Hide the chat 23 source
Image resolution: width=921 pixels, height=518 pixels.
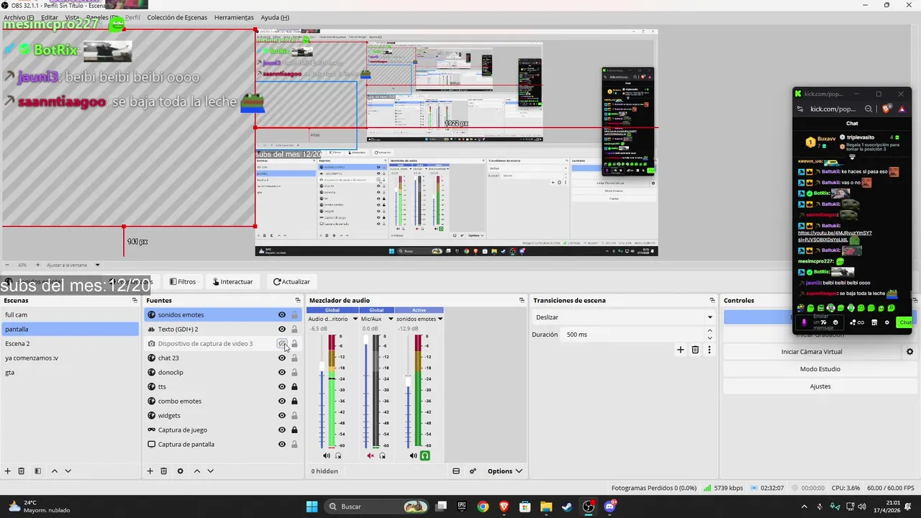point(282,358)
